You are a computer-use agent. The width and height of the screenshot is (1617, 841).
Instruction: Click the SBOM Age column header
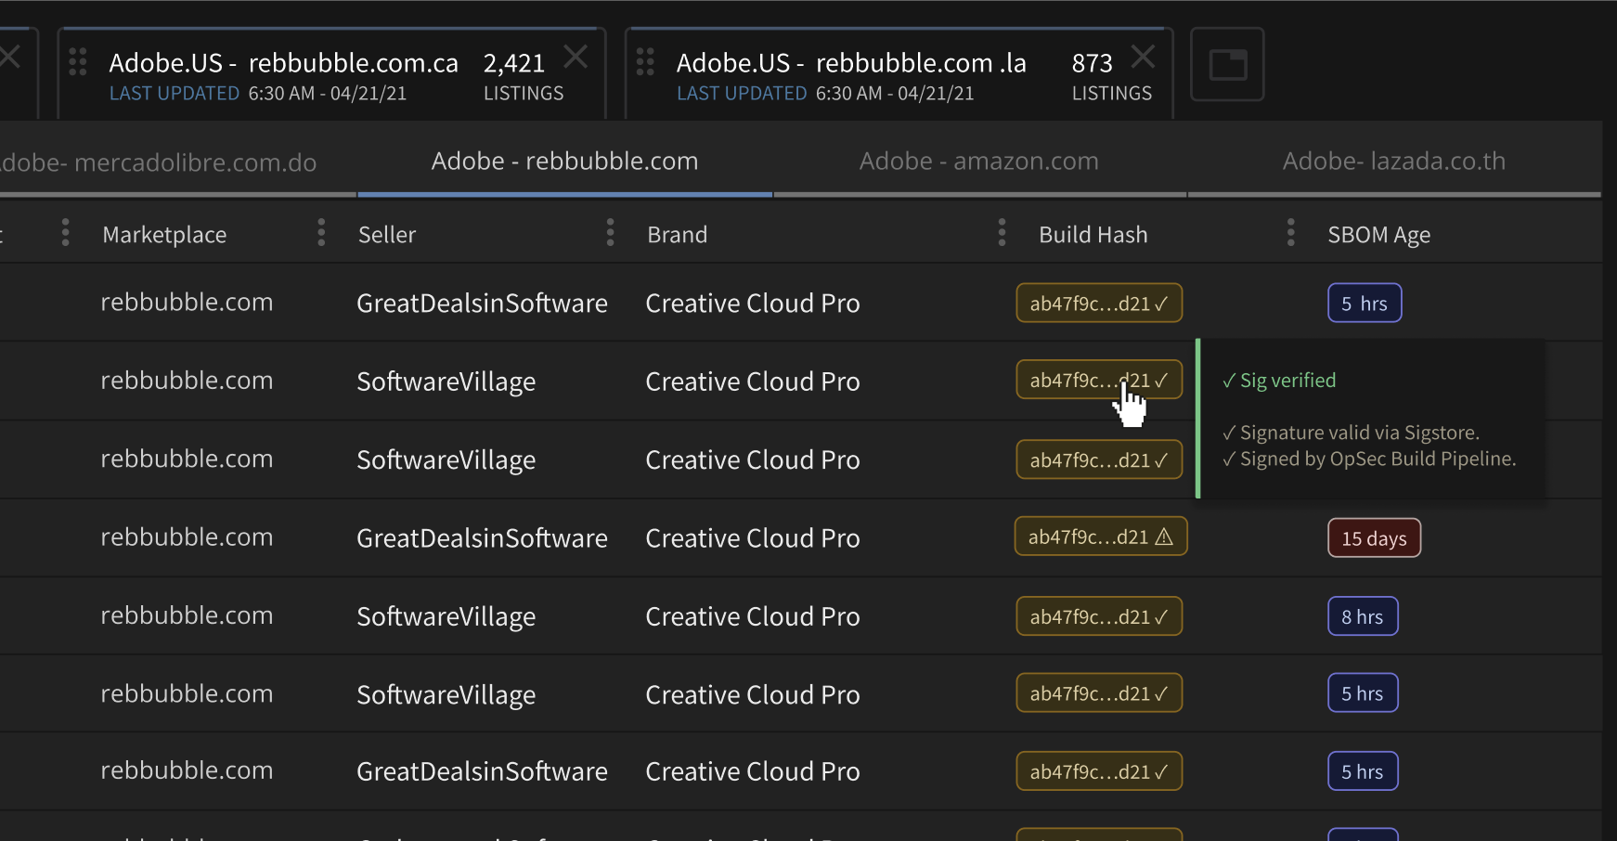tap(1379, 235)
